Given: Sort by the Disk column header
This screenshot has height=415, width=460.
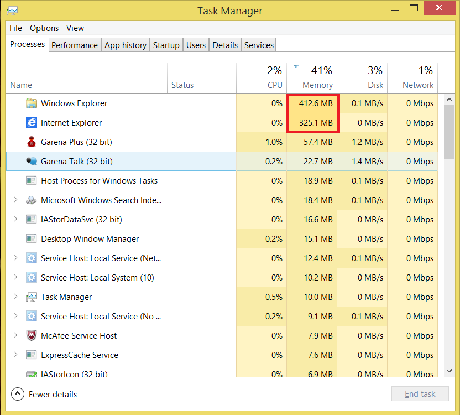Looking at the screenshot, I should click(362, 79).
